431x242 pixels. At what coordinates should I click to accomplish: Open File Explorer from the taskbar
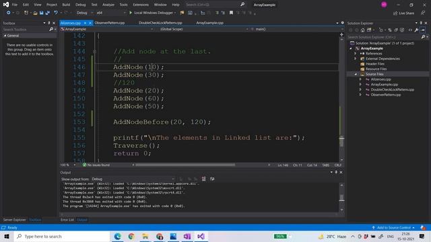(x=145, y=236)
